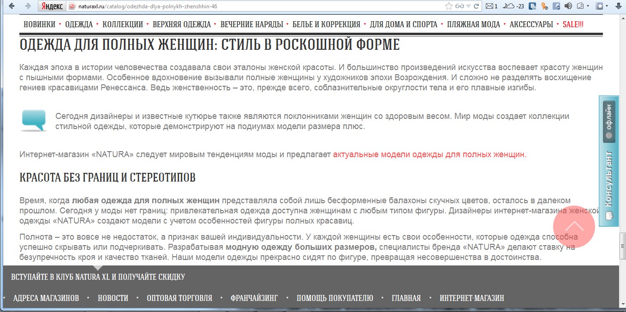This screenshot has height=312, width=626.
Task: Open weather widget showing -23
Action: pos(513,6)
